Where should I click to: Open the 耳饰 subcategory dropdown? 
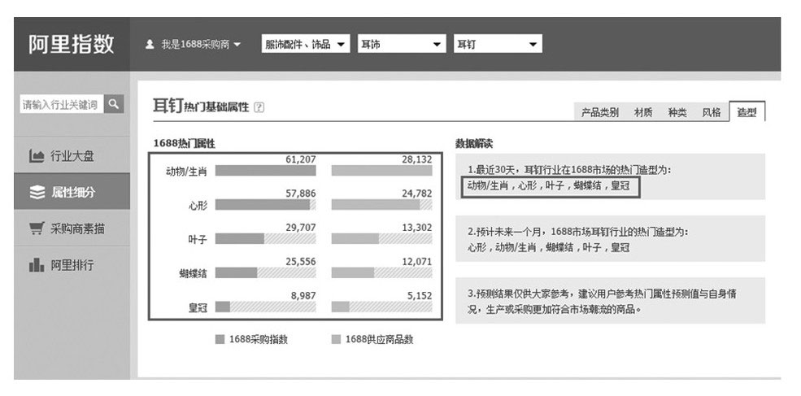[x=402, y=44]
